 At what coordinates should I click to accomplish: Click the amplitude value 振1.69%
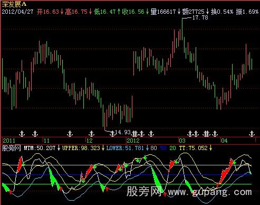(247, 12)
